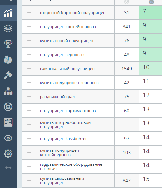Click dash icon for открытый бортовой полуприцеп
Viewport: 162px width, 188px height.
(29, 13)
